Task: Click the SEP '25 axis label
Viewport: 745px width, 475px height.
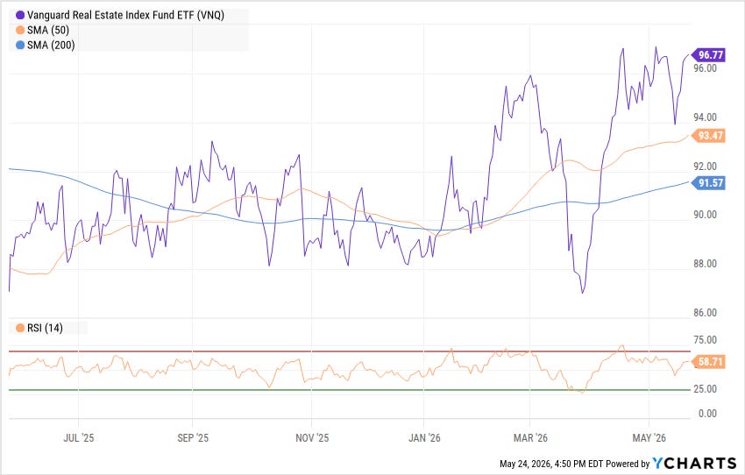Action: point(193,438)
